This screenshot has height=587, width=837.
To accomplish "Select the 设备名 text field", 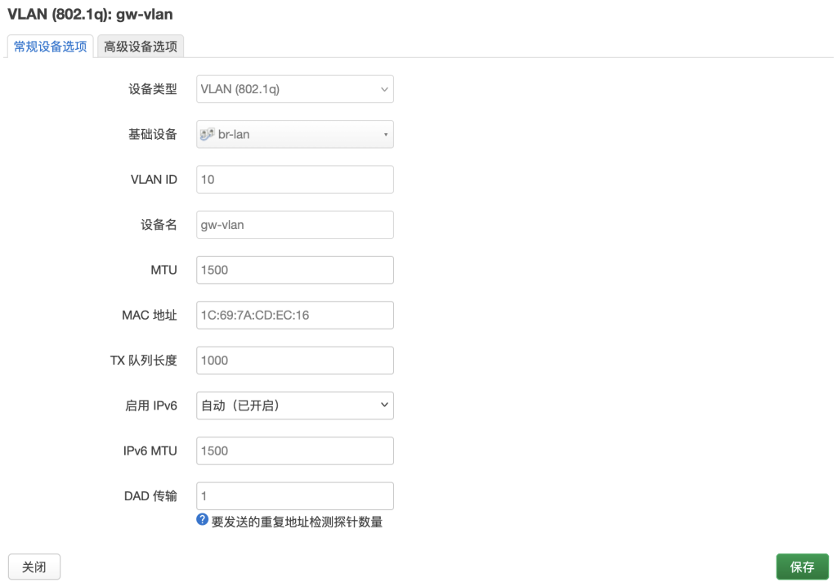I will (x=294, y=224).
